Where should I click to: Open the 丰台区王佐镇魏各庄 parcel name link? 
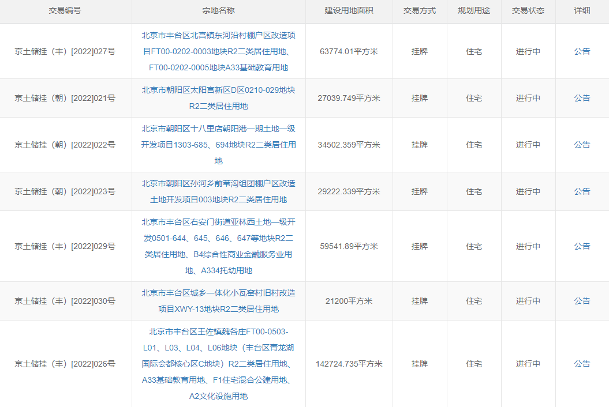218,364
